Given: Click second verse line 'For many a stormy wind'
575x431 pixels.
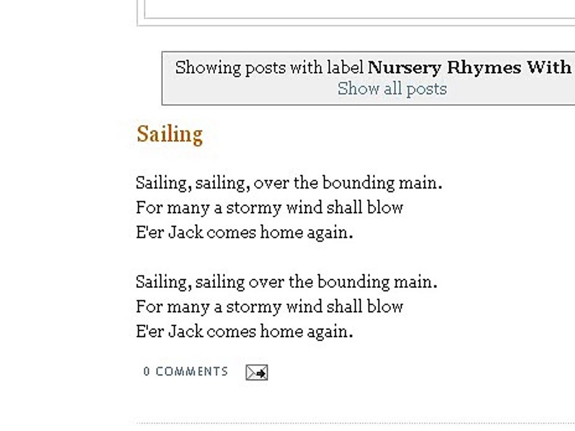Looking at the screenshot, I should (x=269, y=306).
